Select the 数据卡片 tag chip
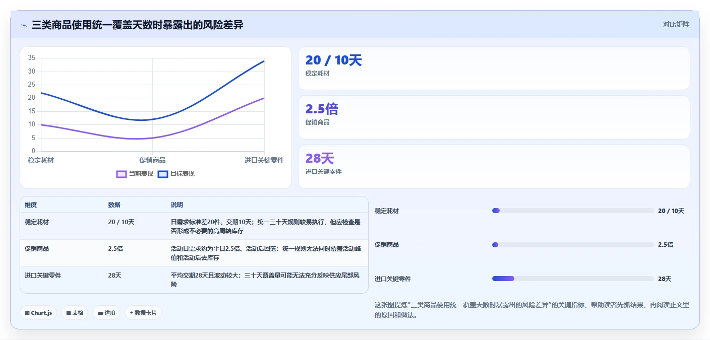Screen dimensions: 710x340 click(143, 313)
